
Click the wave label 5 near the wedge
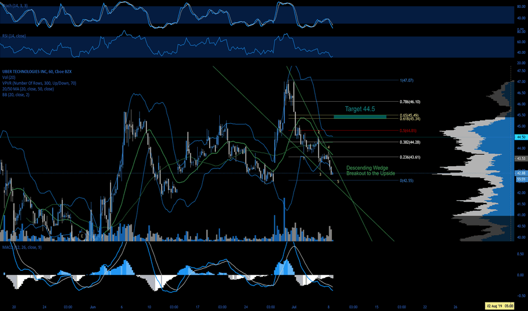click(x=338, y=181)
